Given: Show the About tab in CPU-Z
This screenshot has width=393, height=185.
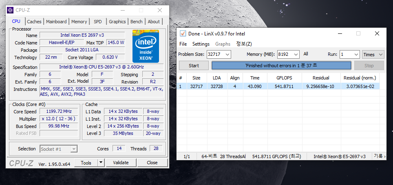Looking at the screenshot, I should click(154, 22).
